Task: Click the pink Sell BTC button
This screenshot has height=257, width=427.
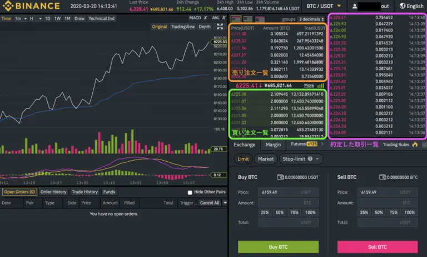Action: coord(378,247)
